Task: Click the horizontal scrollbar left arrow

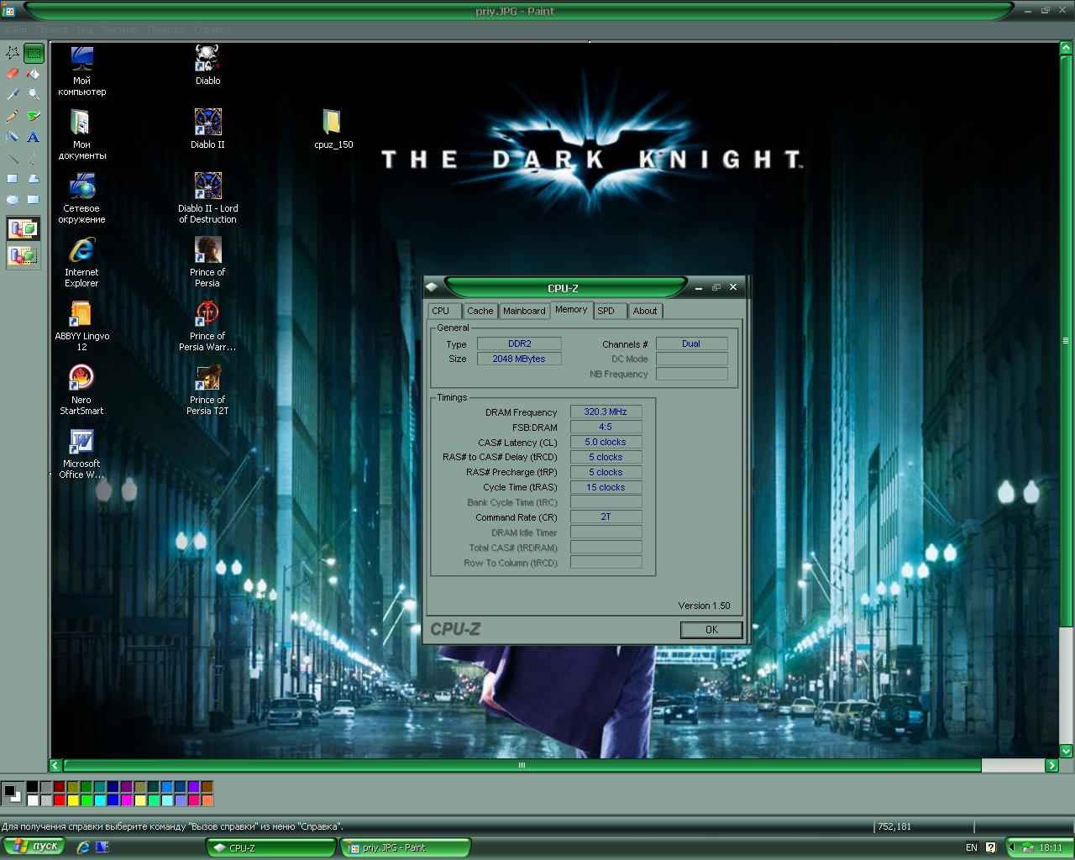Action: pos(55,765)
